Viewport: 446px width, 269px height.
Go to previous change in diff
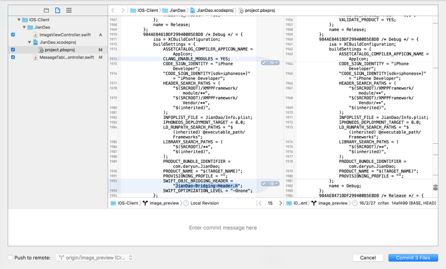(260, 203)
